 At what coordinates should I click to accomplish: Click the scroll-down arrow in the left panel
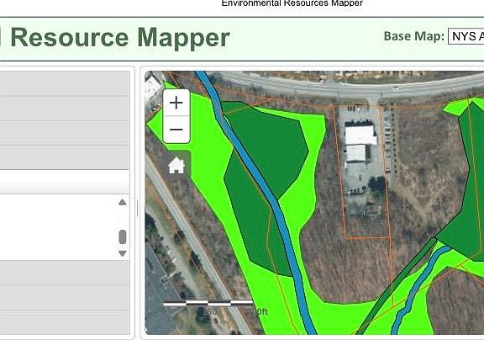(x=123, y=253)
